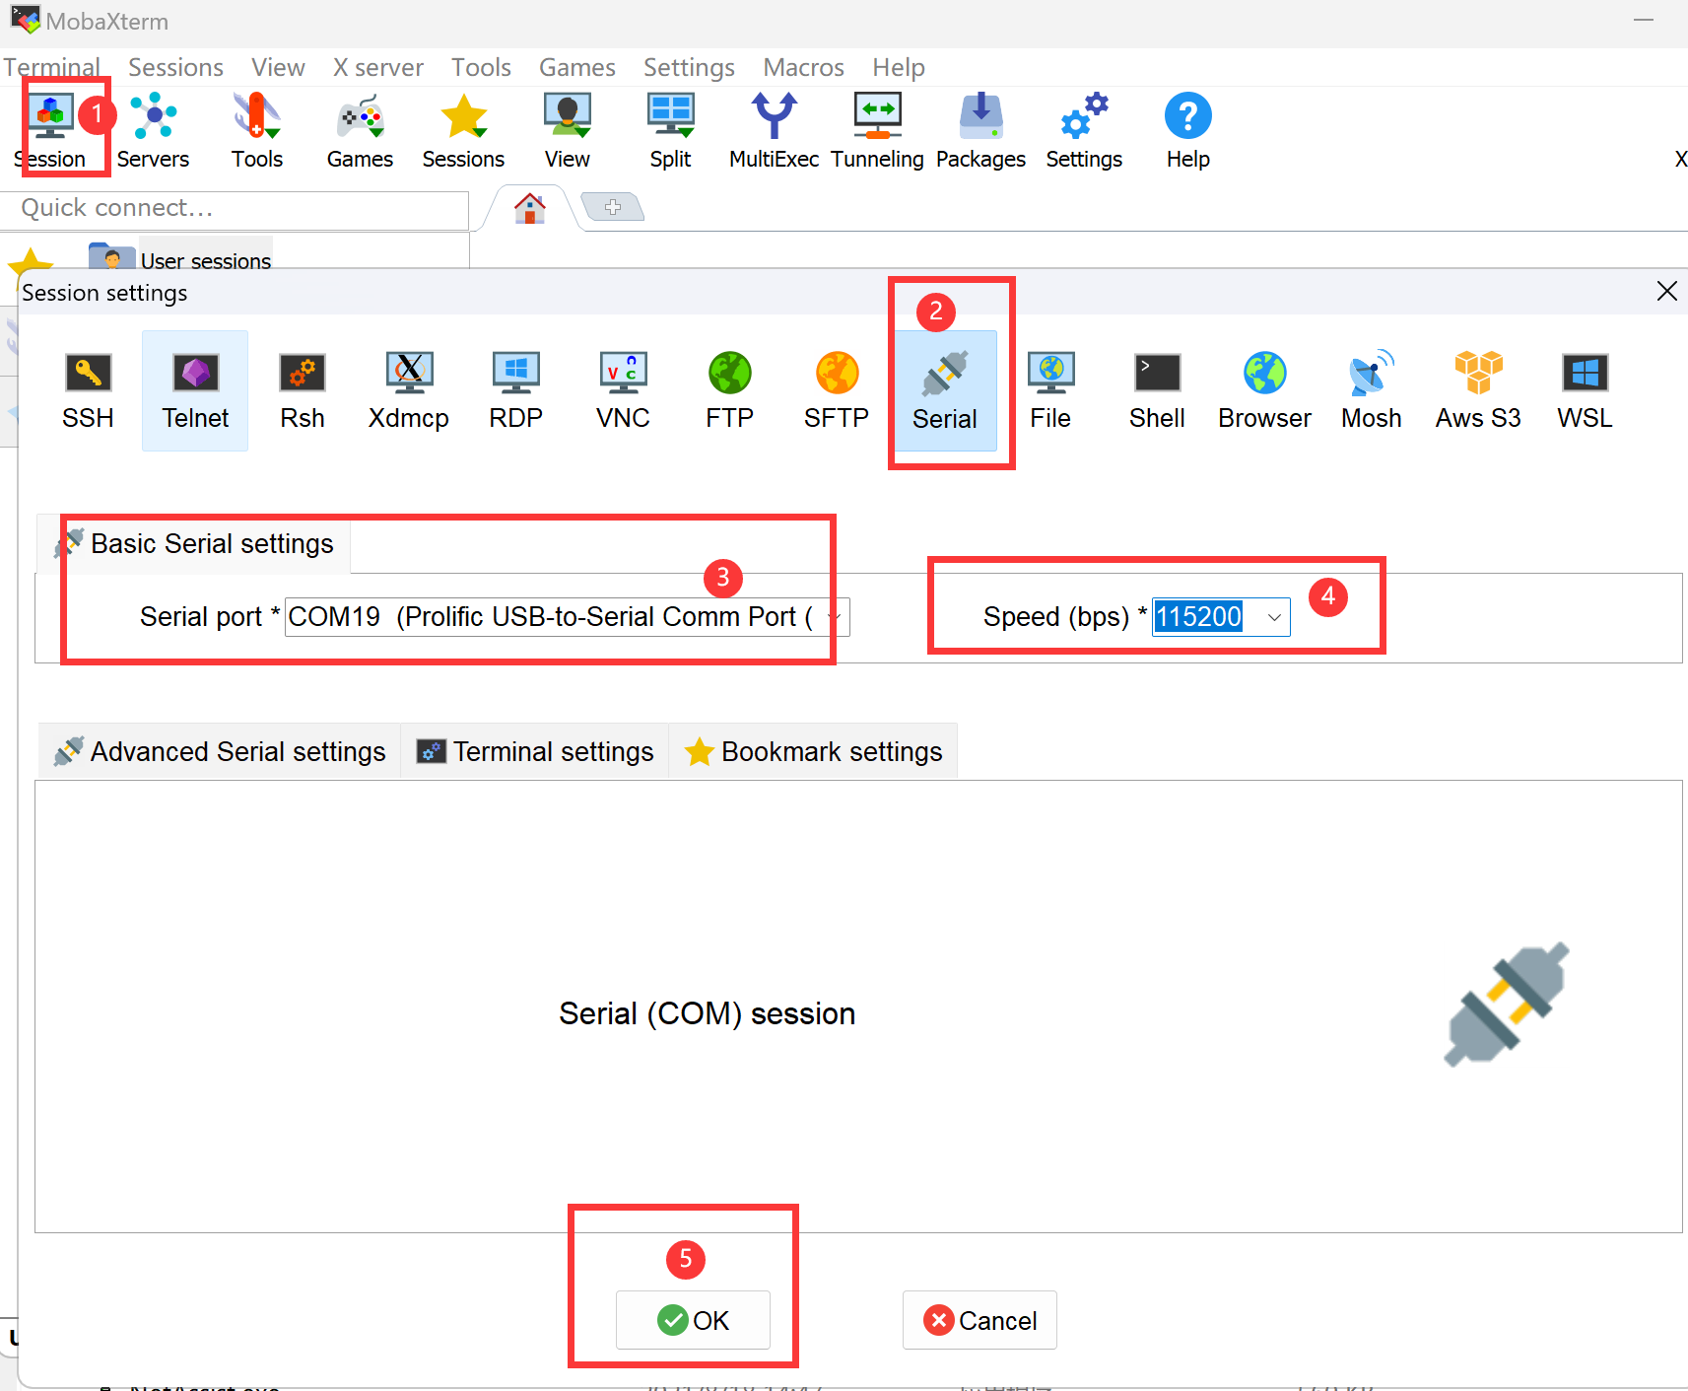The image size is (1688, 1391).
Task: Open the View menu bar item
Action: pos(278,67)
